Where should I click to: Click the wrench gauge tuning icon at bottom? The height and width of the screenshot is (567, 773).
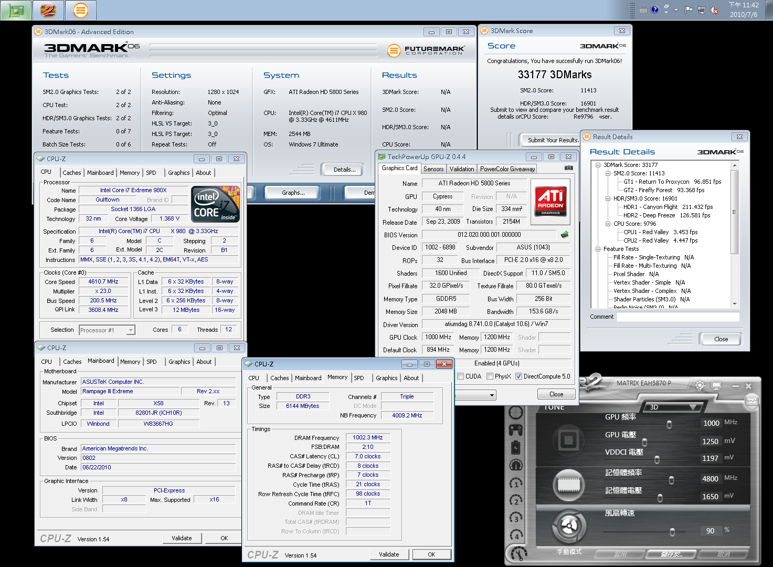click(x=518, y=553)
